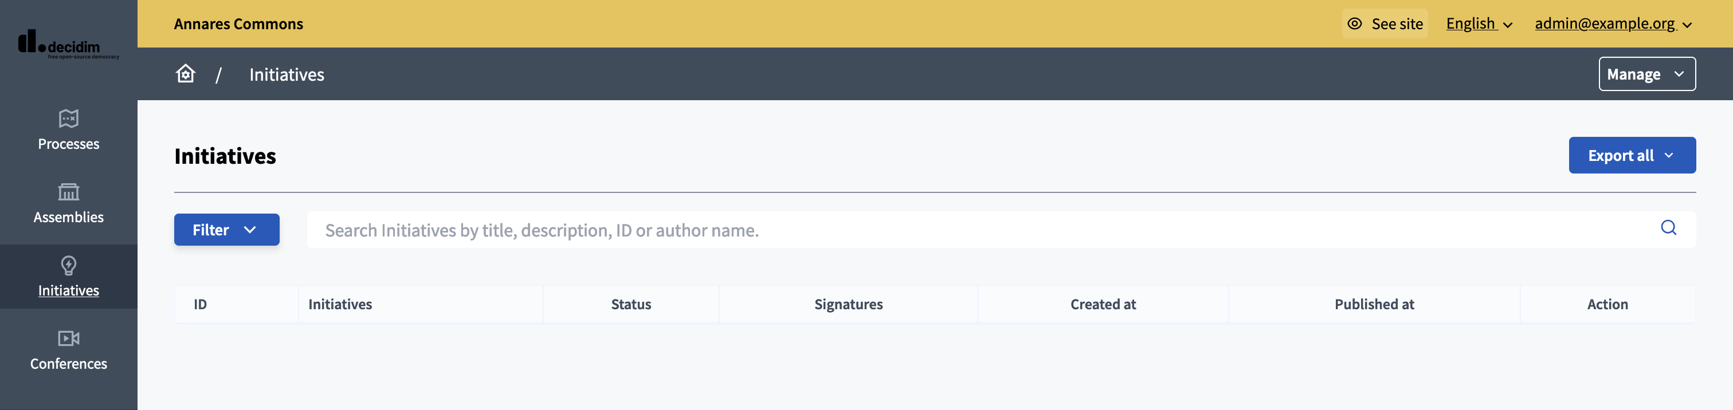Expand the Manage dropdown menu
This screenshot has height=410, width=1733.
[1646, 74]
